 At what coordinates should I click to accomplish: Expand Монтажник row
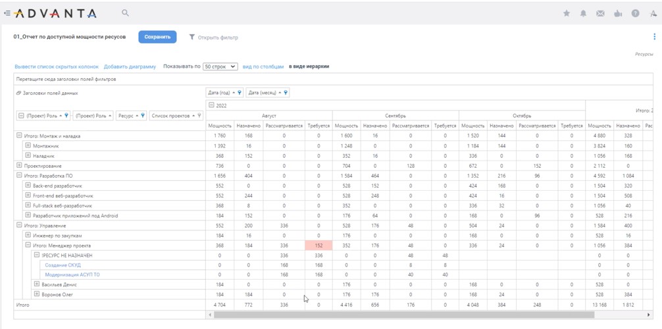28,145
